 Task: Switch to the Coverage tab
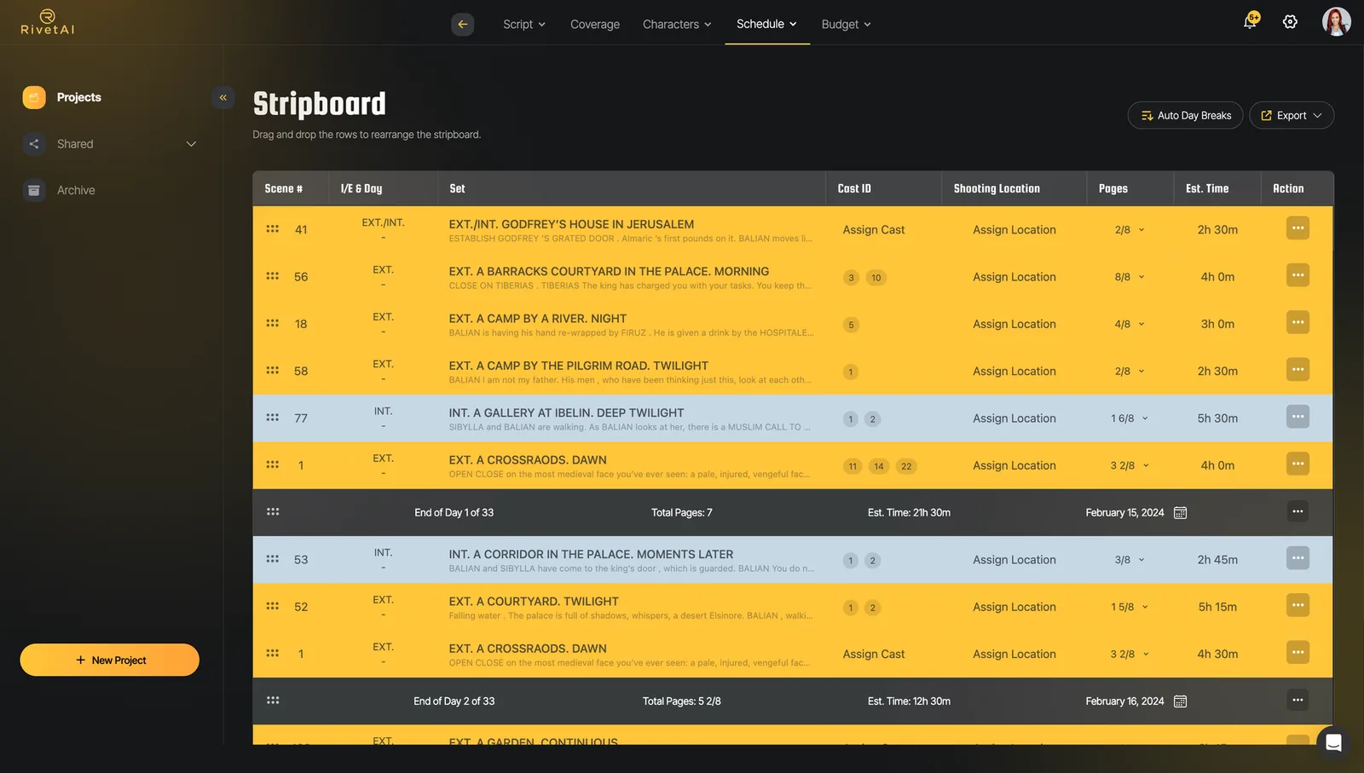click(x=595, y=24)
